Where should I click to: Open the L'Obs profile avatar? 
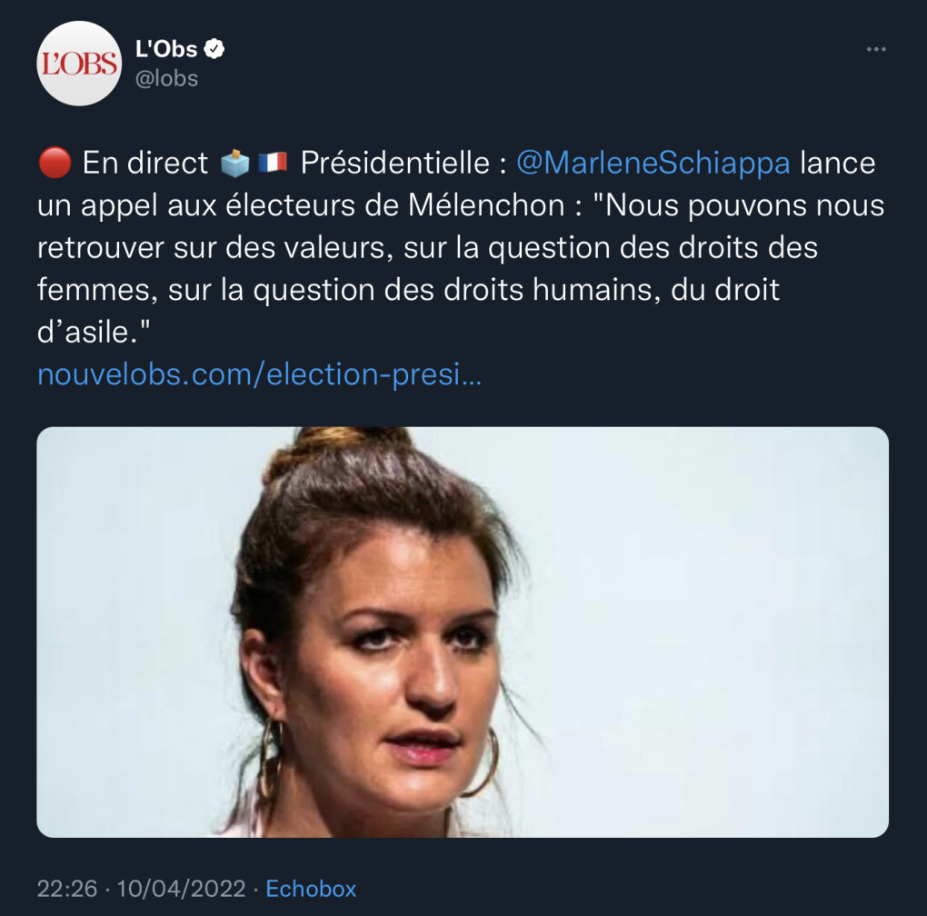tap(79, 63)
